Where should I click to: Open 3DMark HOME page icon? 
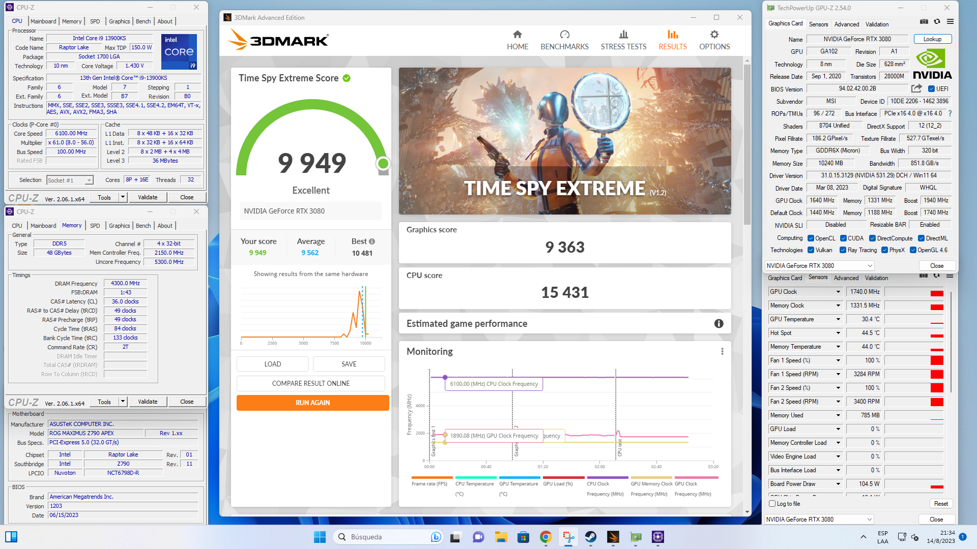point(517,35)
